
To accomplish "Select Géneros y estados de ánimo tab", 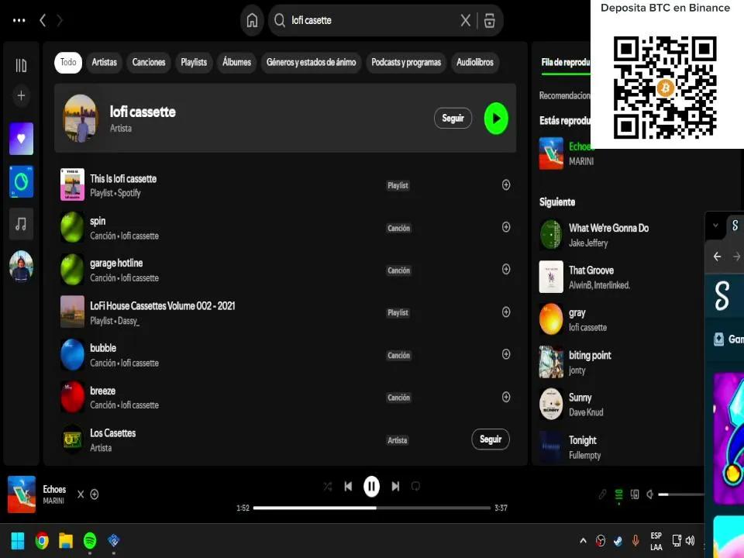I will [311, 62].
